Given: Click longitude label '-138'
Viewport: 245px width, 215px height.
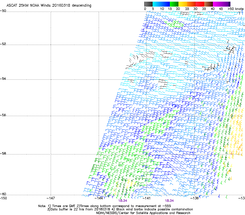Looking at the screenshot, I should [195, 198].
